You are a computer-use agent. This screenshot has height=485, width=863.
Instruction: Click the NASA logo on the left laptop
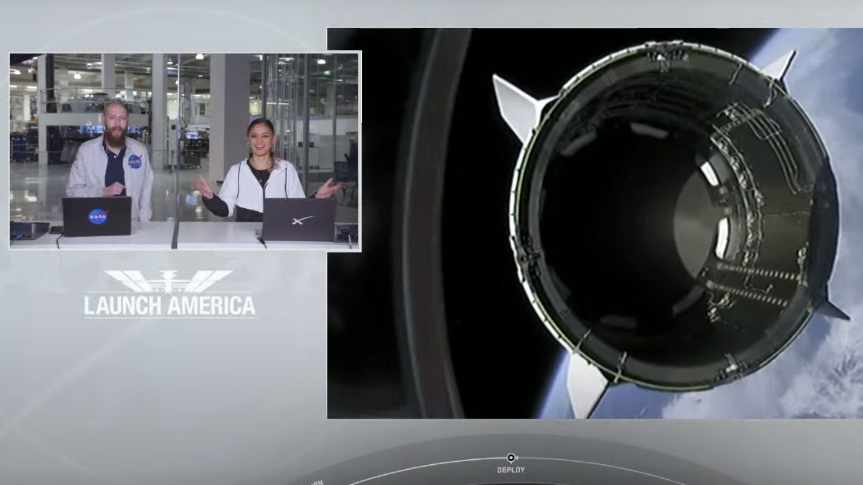pyautogui.click(x=98, y=216)
